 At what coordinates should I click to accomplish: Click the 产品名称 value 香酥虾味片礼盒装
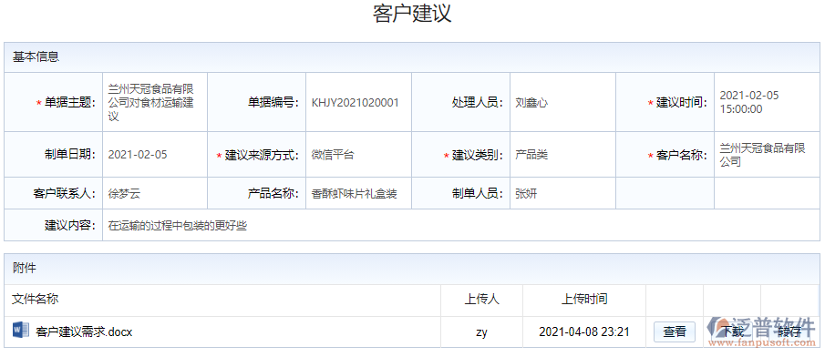click(x=354, y=193)
